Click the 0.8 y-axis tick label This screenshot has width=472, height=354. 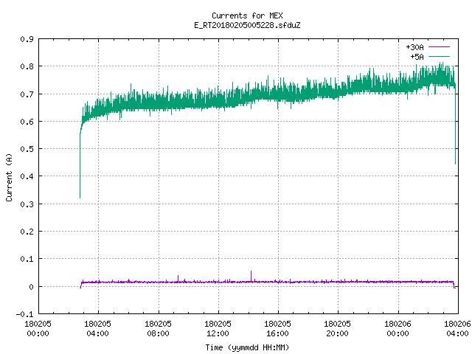27,66
